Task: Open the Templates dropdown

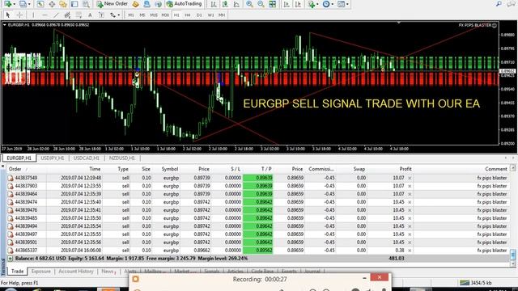Action: point(342,4)
